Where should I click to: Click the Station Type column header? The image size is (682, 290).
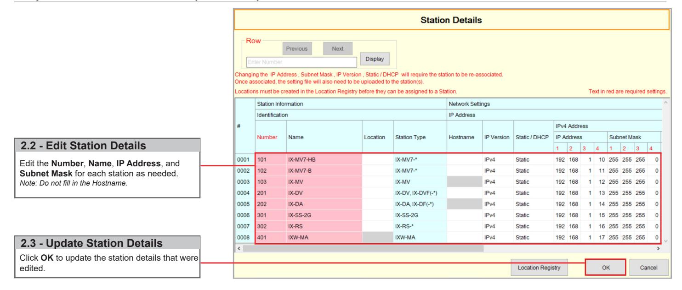tap(420, 137)
